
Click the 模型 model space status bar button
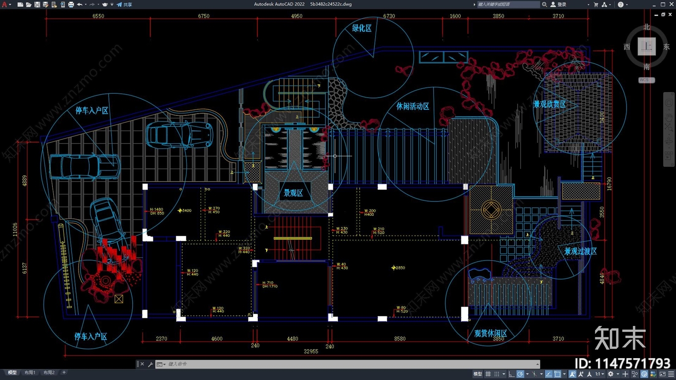click(477, 374)
